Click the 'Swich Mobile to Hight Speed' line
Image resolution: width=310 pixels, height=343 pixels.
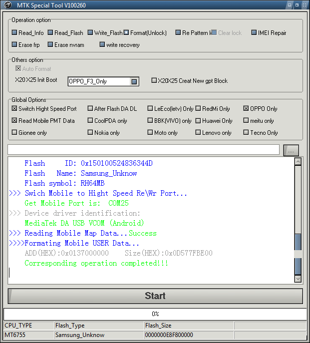(x=98, y=193)
